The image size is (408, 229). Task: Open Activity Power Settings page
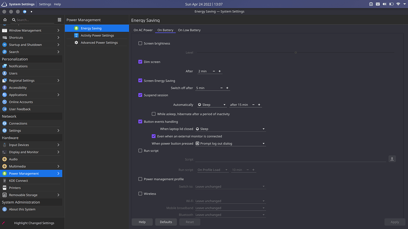pyautogui.click(x=97, y=35)
